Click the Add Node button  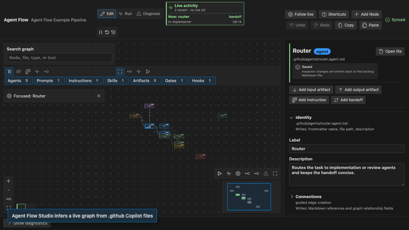click(x=367, y=14)
